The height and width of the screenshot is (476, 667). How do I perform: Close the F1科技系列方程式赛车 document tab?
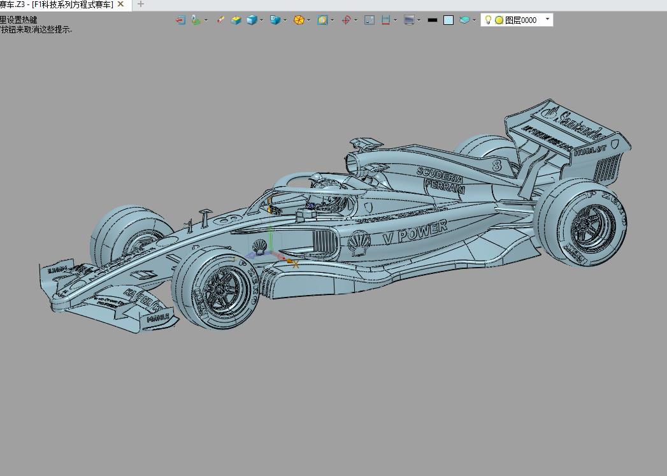tap(121, 4)
